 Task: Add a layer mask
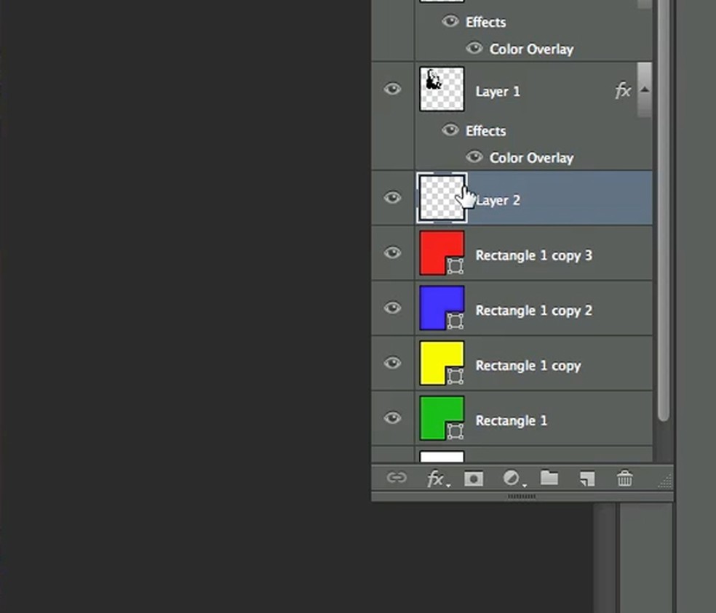474,478
